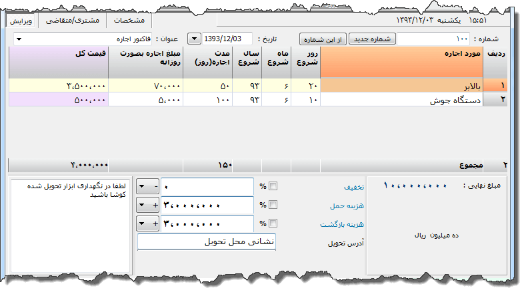Click the تخفیف amount field
This screenshot has height=288, width=520.
(x=207, y=187)
